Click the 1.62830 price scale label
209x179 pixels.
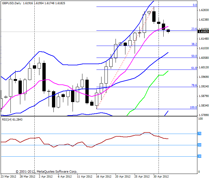point(204,10)
